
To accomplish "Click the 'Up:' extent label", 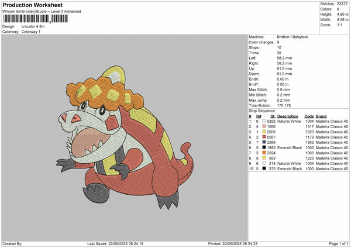I will [x=252, y=68].
